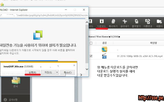Close the Internet Explorer download popup window
This screenshot has width=164, height=102.
84,10
